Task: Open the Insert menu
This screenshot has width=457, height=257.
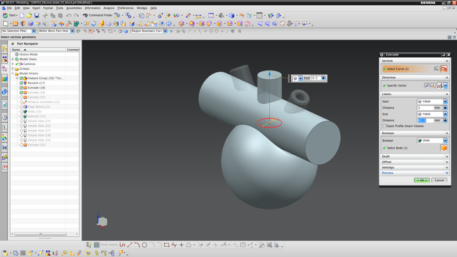Action: (36, 8)
